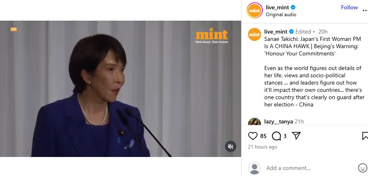The height and width of the screenshot is (176, 368).
Task: Click the live_mint username in the caption
Action: coord(276,32)
